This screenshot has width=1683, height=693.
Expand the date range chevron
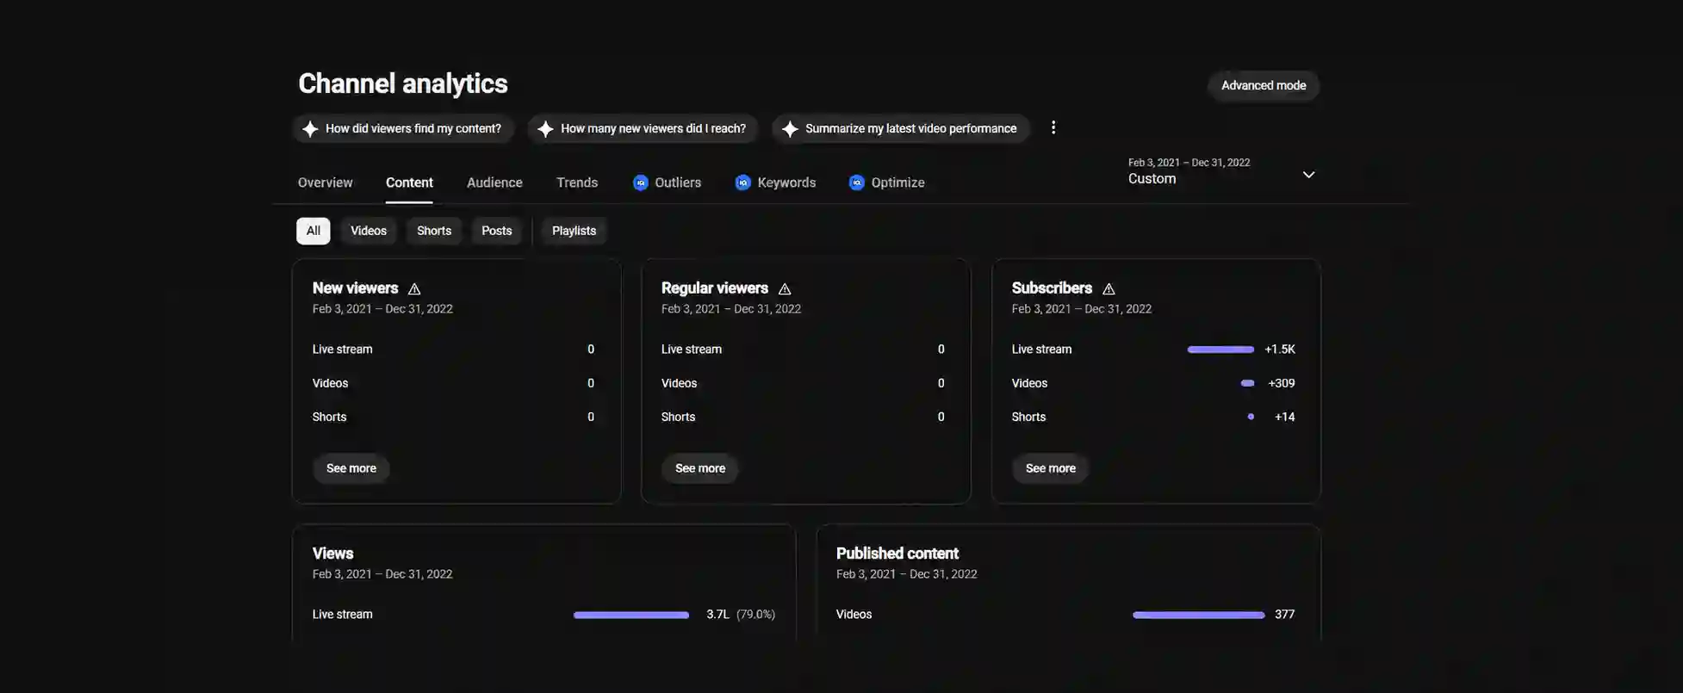1308,175
